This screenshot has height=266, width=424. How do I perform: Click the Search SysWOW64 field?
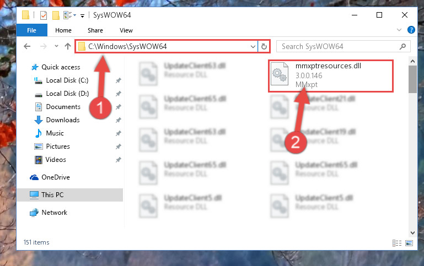(339, 46)
